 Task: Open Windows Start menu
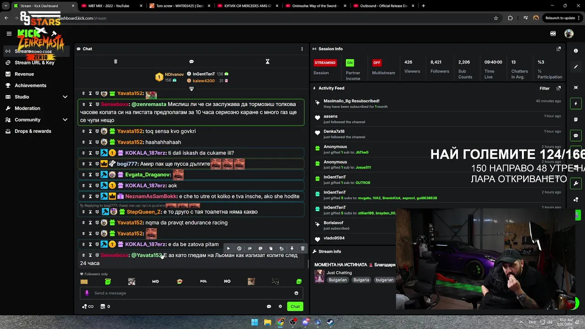[x=255, y=322]
